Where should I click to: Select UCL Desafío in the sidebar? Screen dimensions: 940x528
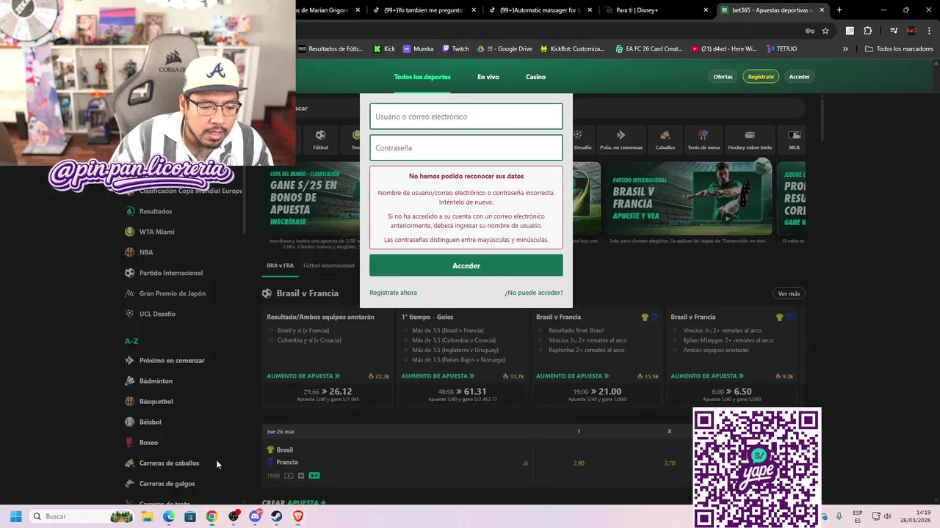pyautogui.click(x=157, y=314)
